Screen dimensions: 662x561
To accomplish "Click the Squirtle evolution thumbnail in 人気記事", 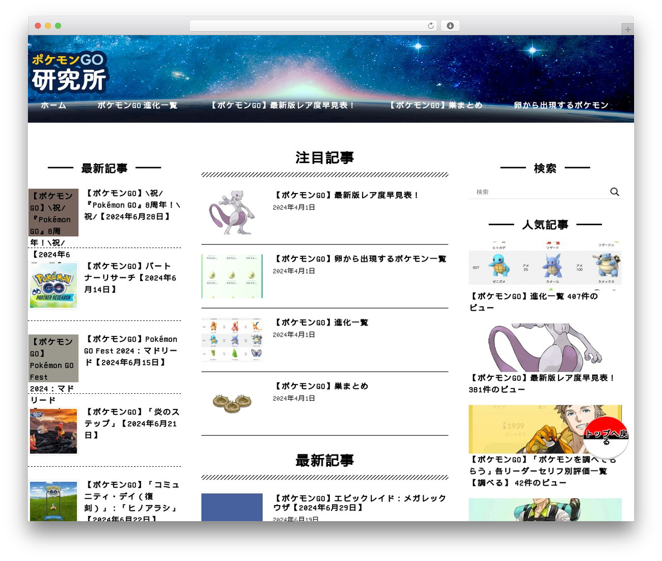I will click(x=545, y=265).
